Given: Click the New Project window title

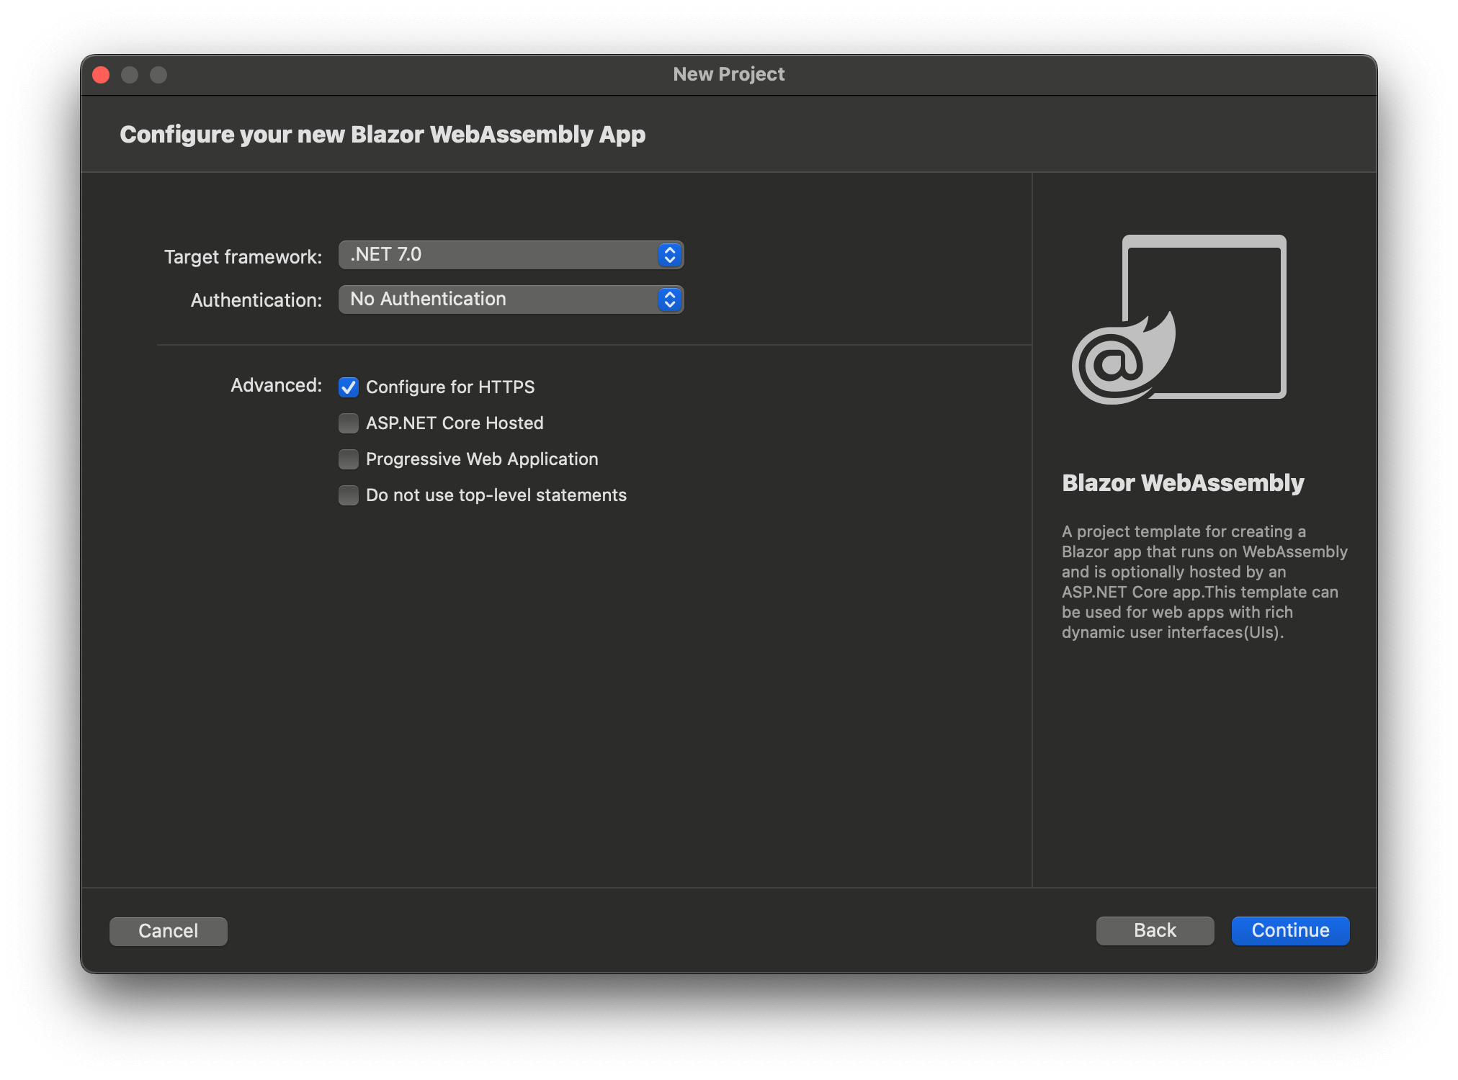Looking at the screenshot, I should 729,74.
